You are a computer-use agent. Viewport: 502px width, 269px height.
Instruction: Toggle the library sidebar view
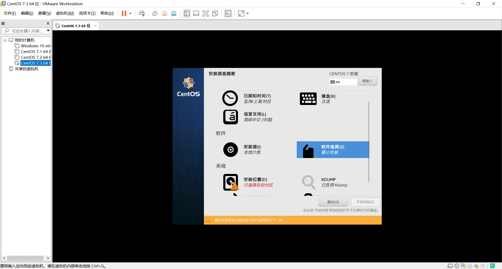tap(187, 14)
